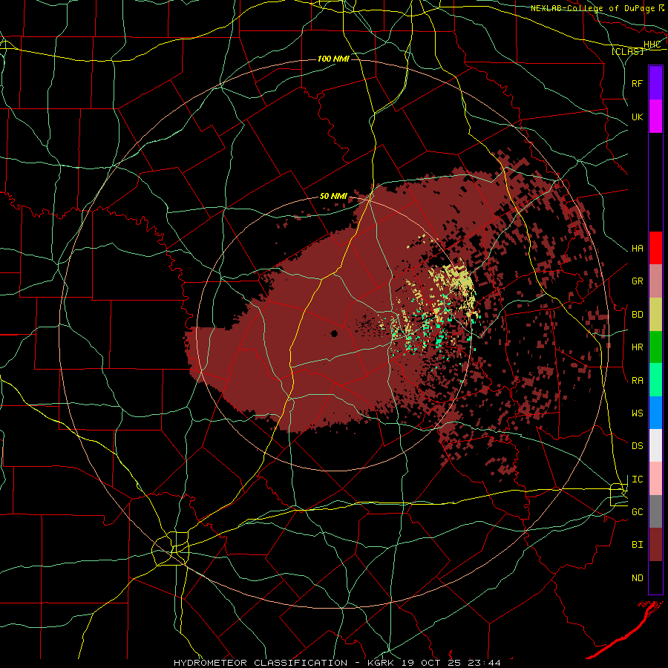Click the "RA" legend label text
The image size is (668, 668).
click(x=637, y=381)
